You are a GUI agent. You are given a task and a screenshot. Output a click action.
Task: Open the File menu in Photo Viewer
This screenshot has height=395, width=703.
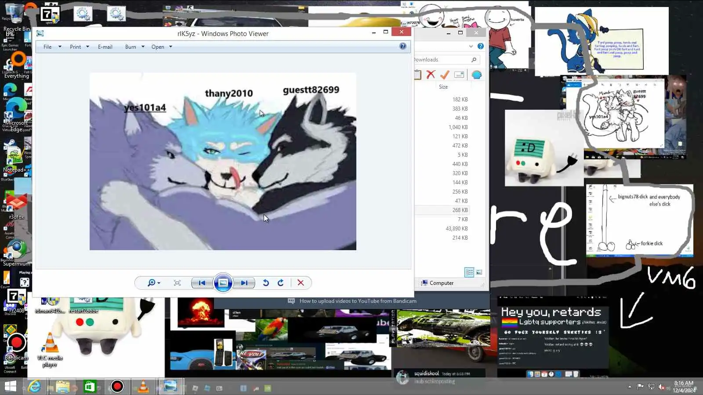[x=47, y=47]
